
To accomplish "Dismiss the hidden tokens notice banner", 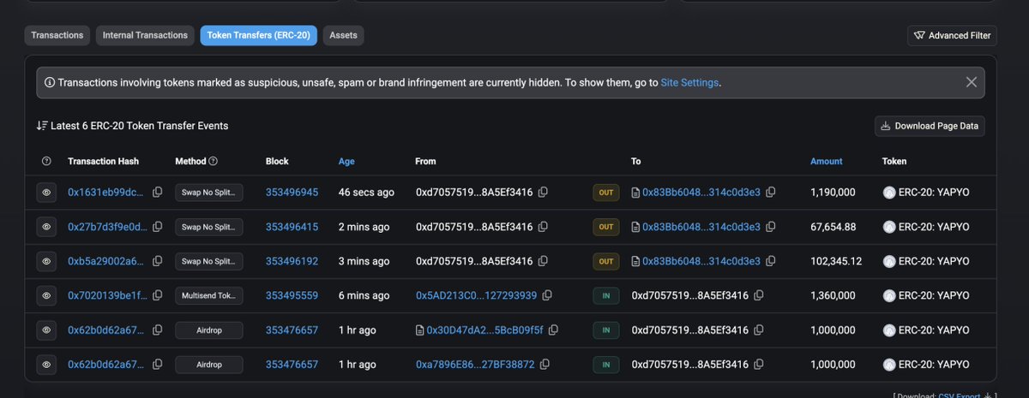I will 971,82.
